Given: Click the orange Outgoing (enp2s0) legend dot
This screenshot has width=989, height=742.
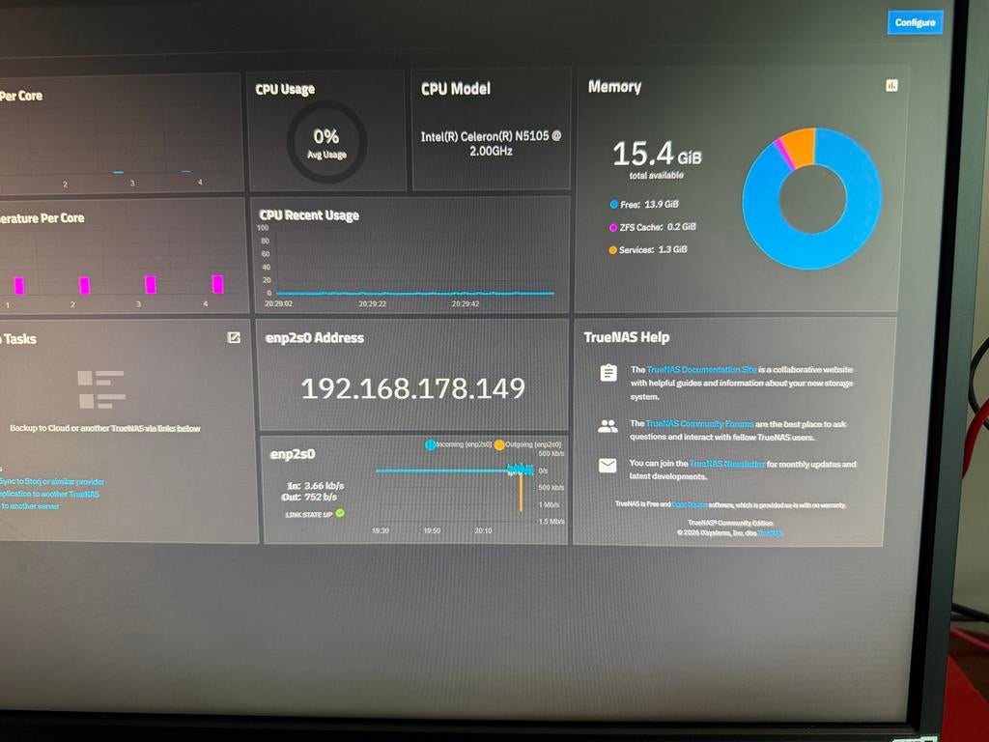Looking at the screenshot, I should (x=499, y=444).
